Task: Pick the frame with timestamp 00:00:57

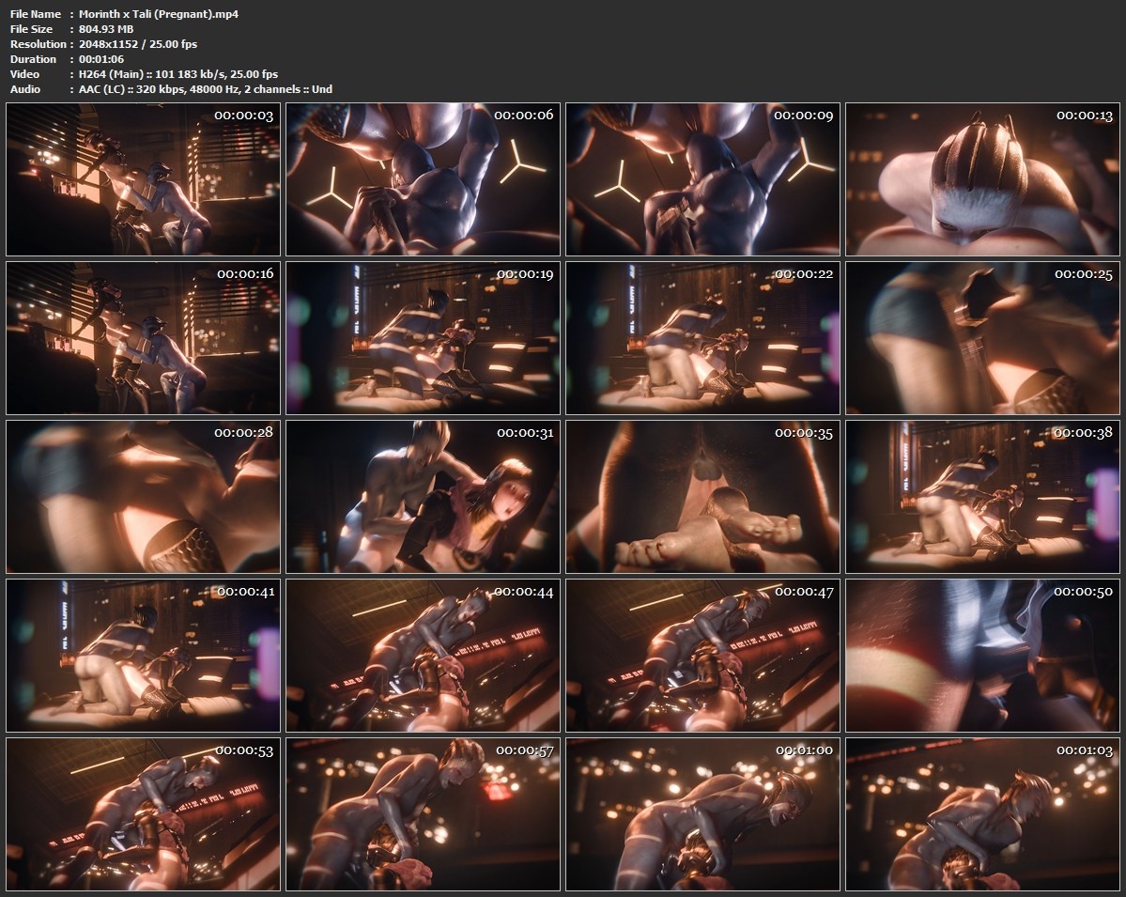Action: tap(423, 814)
